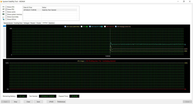
Task: Open the Cooling Fans tab
Action: coord(18,23)
